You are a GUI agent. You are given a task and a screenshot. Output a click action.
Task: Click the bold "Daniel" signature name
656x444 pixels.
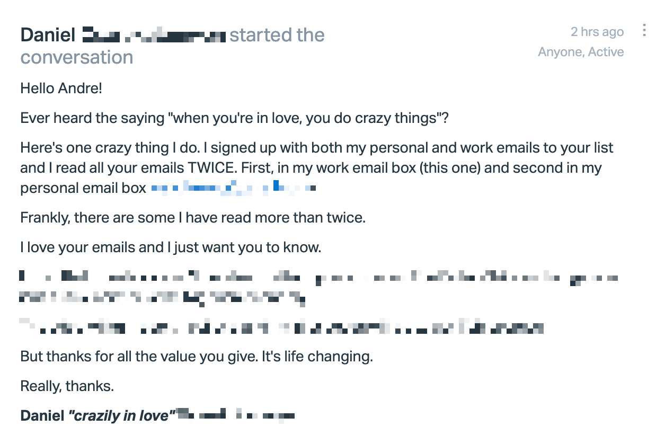click(x=42, y=416)
